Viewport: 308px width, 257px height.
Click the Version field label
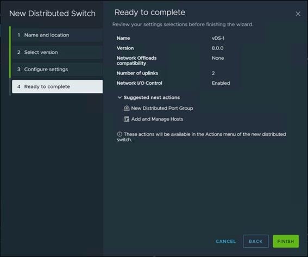click(x=125, y=48)
